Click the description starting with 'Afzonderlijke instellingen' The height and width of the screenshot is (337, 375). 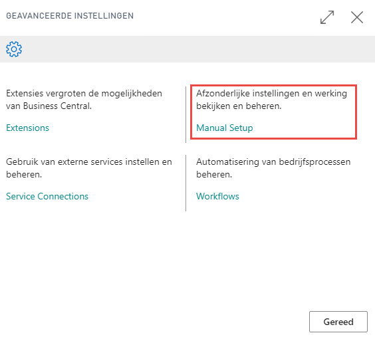point(271,100)
